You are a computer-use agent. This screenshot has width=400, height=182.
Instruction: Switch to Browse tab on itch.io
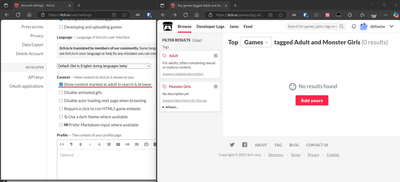point(185,26)
